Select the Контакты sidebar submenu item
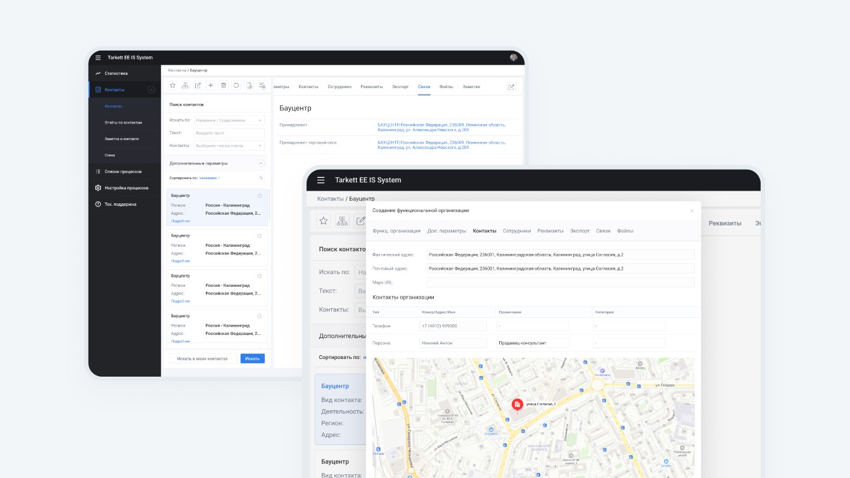 (113, 106)
